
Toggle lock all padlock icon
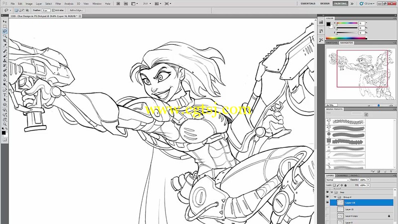(345, 185)
